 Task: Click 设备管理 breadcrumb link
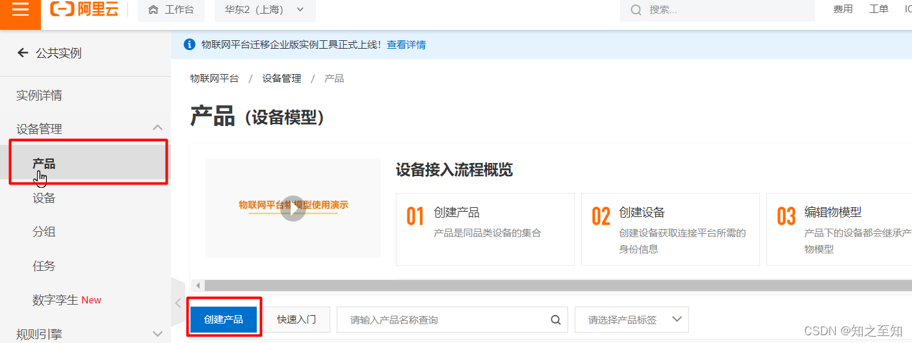pos(282,78)
